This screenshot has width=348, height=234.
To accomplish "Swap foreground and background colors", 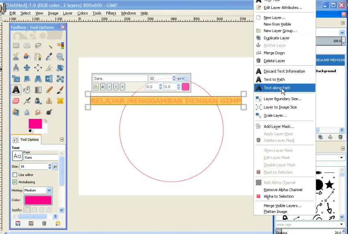I will tap(45, 121).
